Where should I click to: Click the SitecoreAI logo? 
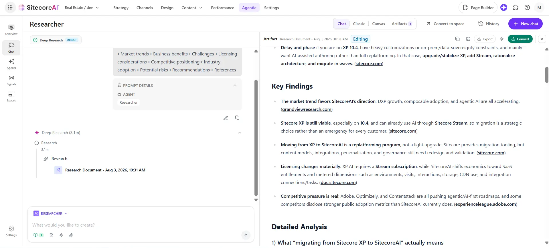pyautogui.click(x=39, y=8)
